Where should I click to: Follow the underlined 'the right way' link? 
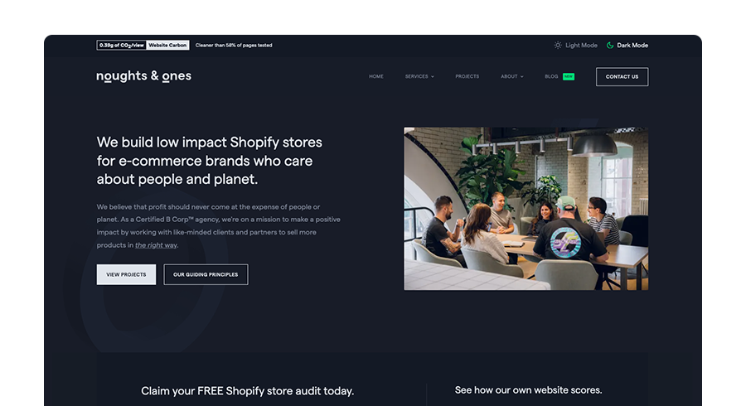tap(156, 245)
